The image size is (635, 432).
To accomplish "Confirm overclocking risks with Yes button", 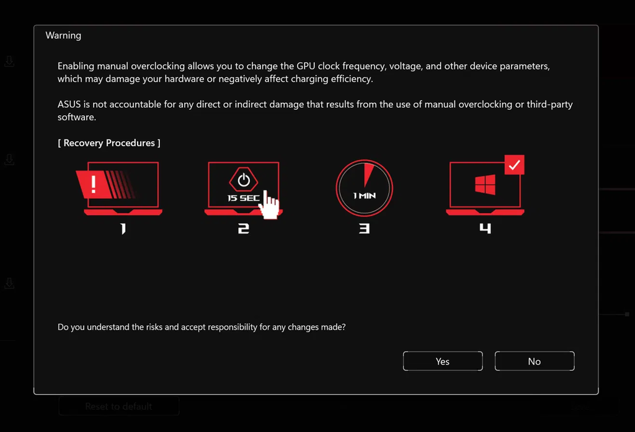I will (443, 361).
